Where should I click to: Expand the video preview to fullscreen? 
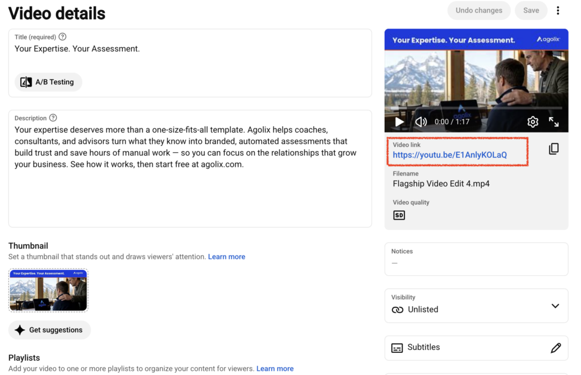[x=554, y=122]
